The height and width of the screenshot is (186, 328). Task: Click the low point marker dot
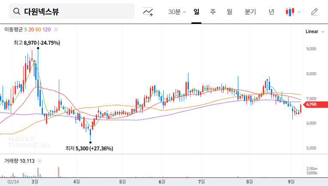90,143
